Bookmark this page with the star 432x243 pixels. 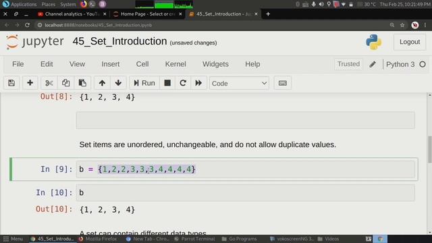click(x=402, y=25)
